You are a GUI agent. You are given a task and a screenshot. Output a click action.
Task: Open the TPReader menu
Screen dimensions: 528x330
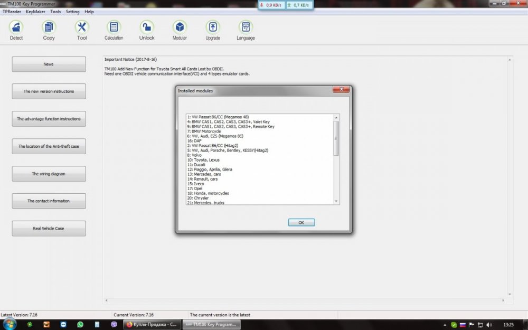(12, 12)
